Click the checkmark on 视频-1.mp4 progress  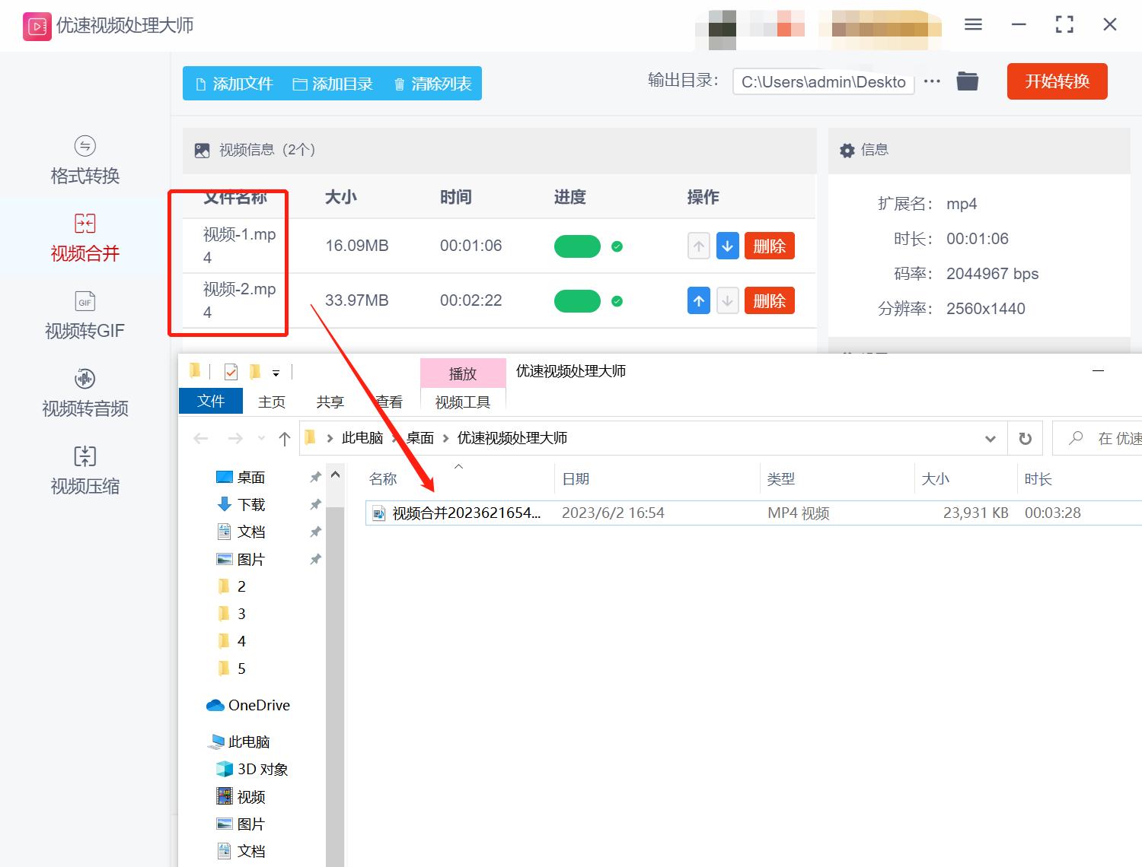pos(617,246)
